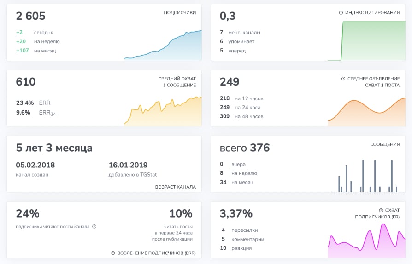Click the 16.01.2019 TGStat added date
Screen dimensions: 412x264
[128, 165]
